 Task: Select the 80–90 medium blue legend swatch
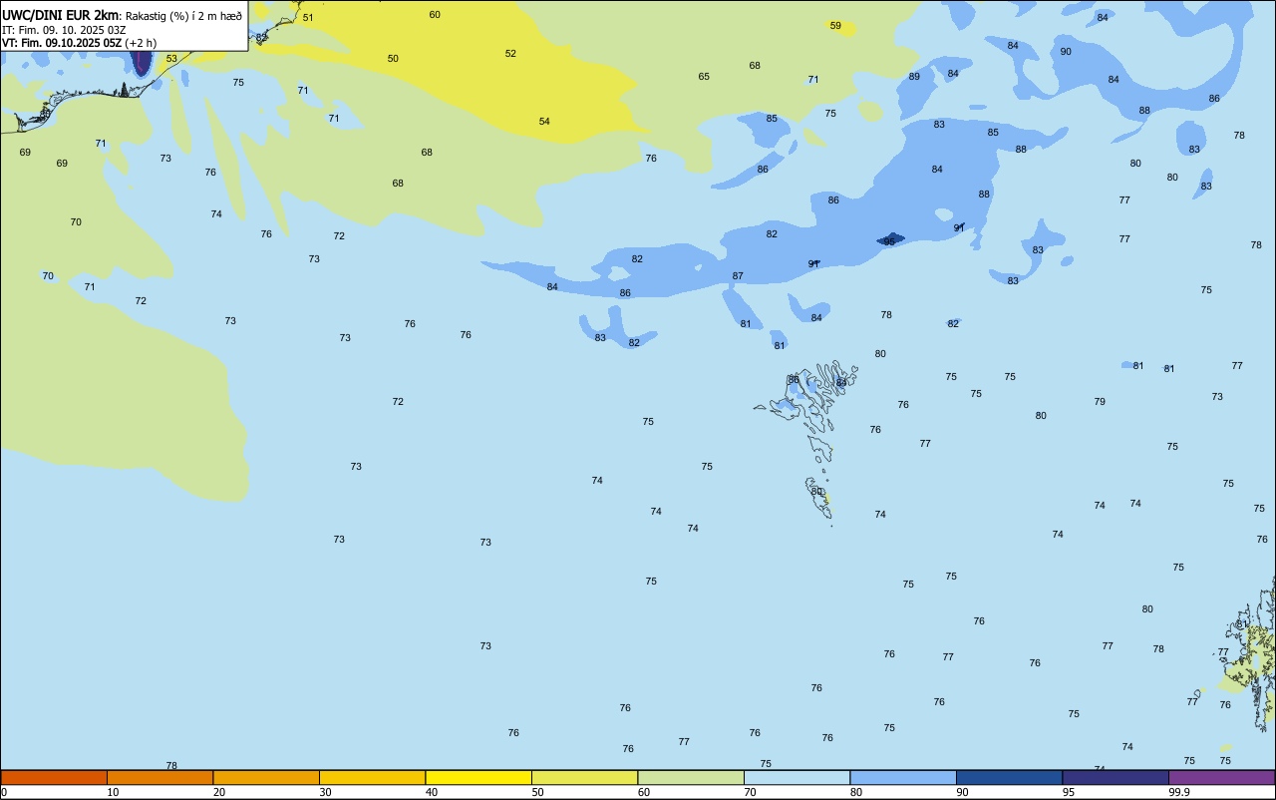[x=903, y=777]
